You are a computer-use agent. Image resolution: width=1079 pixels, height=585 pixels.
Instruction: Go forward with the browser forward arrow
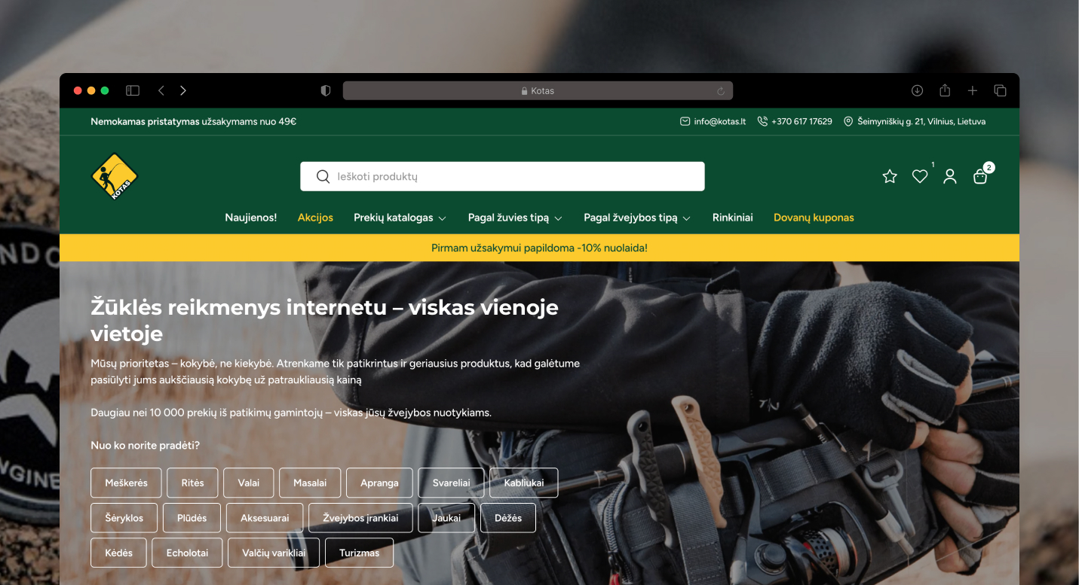pyautogui.click(x=183, y=90)
